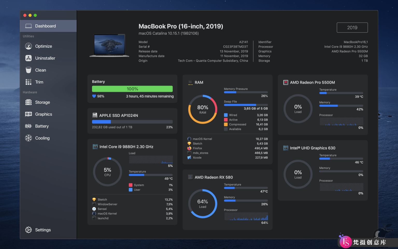Click the CPU Load history graph
398x249 pixels.
tap(151, 160)
